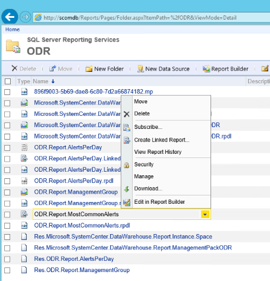The height and width of the screenshot is (281, 270).
Task: Click the Delete X icon in context menu
Action: (x=127, y=114)
